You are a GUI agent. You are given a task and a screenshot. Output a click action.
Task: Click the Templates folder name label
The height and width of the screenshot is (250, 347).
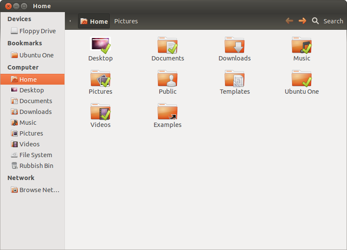click(235, 92)
